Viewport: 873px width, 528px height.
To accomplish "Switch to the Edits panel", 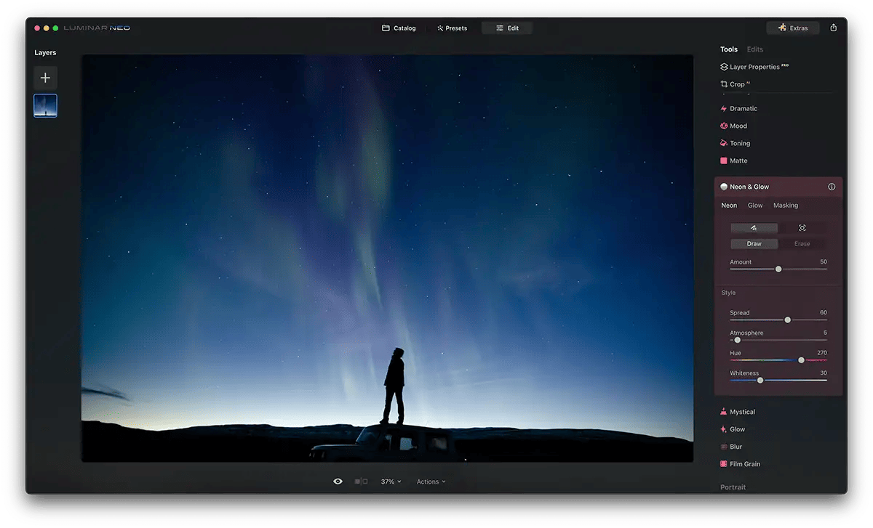I will tap(754, 49).
